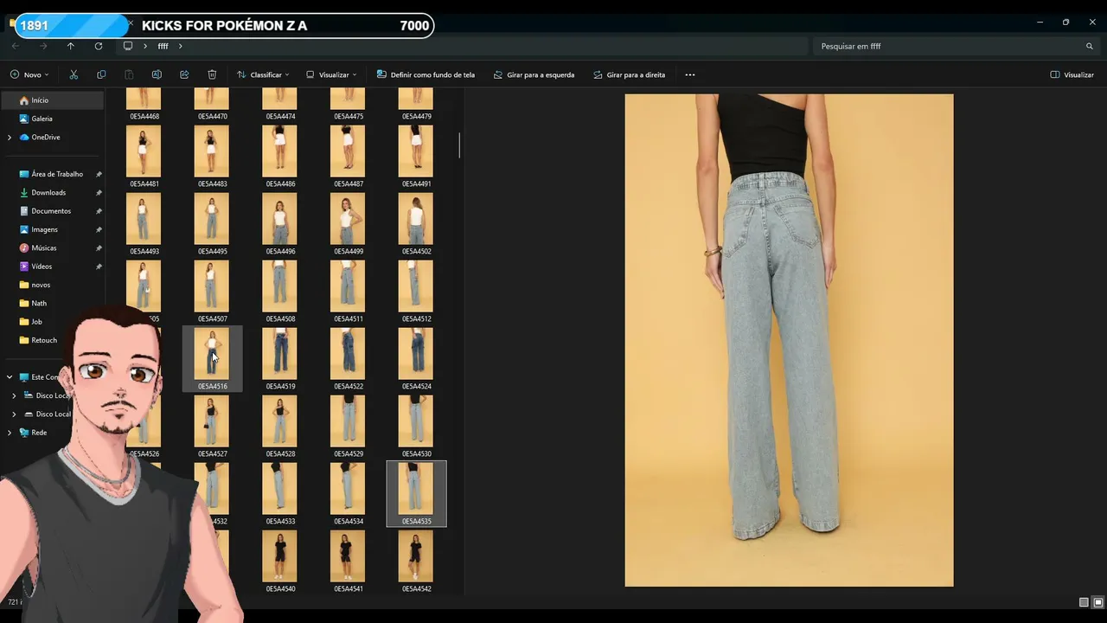
Task: Click file name 0E5A4533
Action: (x=280, y=522)
